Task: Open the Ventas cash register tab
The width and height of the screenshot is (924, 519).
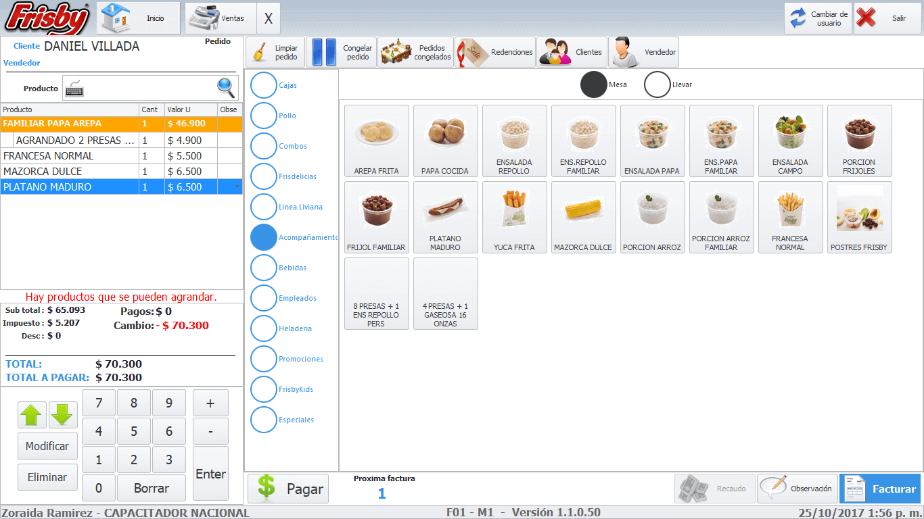Action: [x=221, y=18]
